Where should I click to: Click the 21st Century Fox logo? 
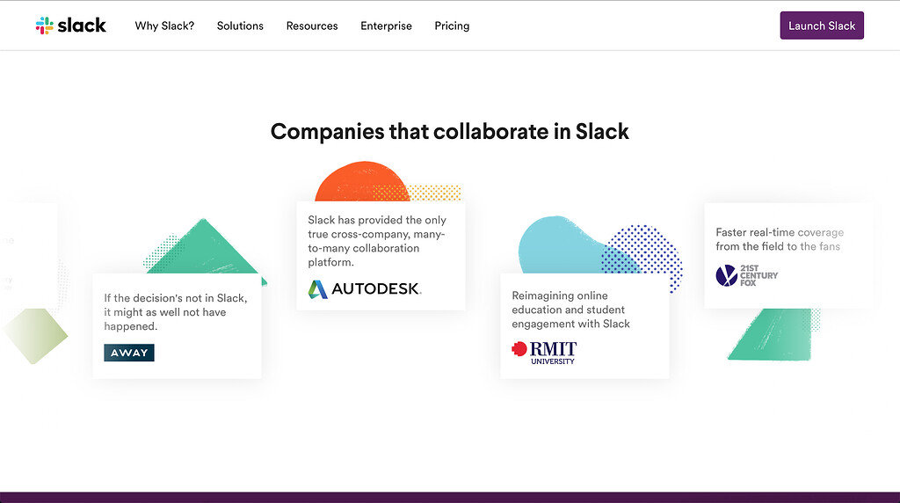747,275
